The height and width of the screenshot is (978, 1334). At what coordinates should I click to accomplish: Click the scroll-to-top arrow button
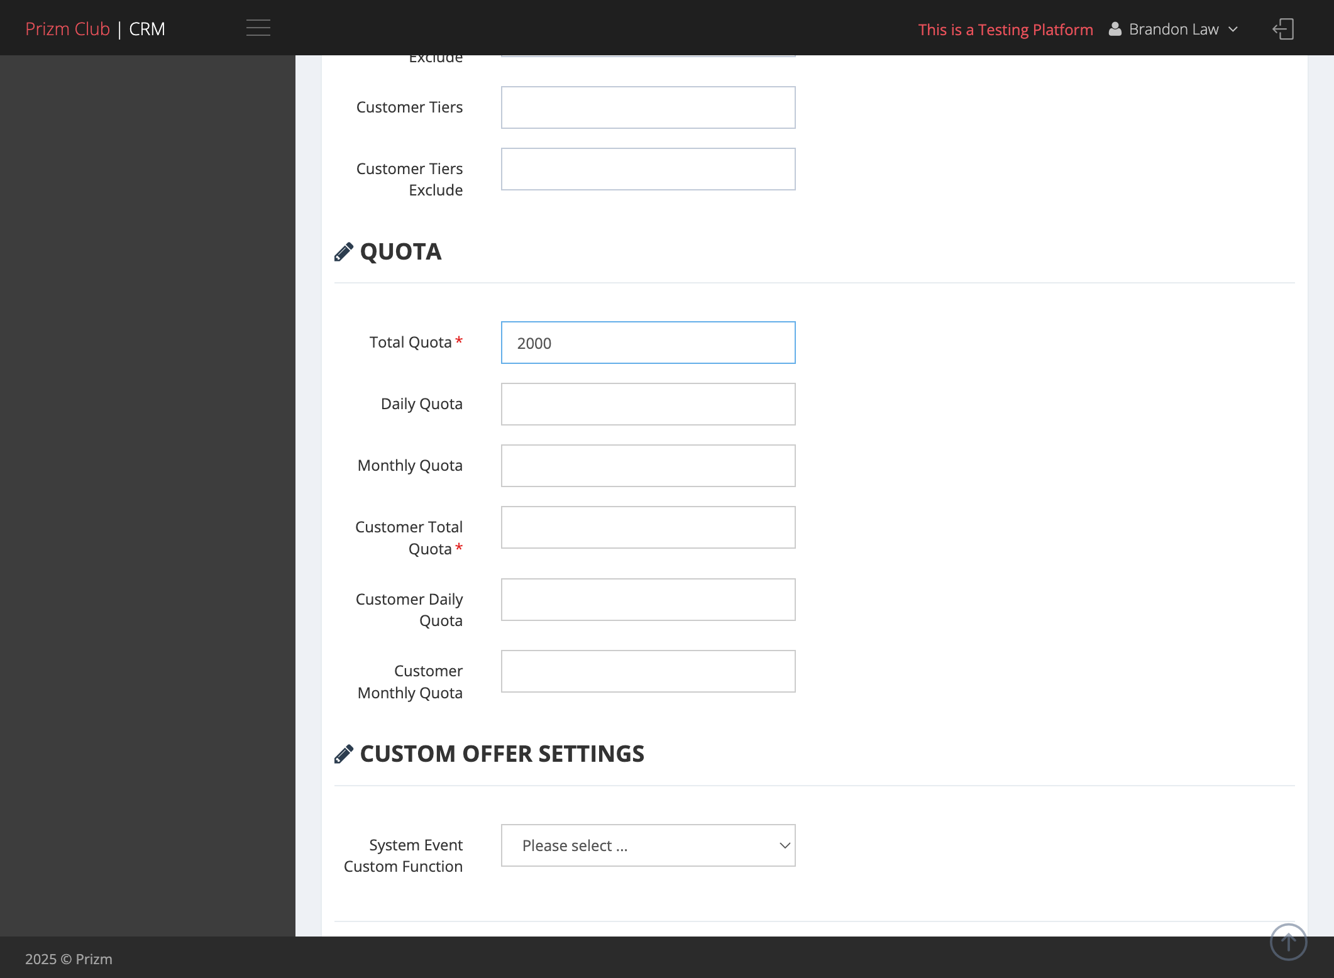tap(1288, 942)
